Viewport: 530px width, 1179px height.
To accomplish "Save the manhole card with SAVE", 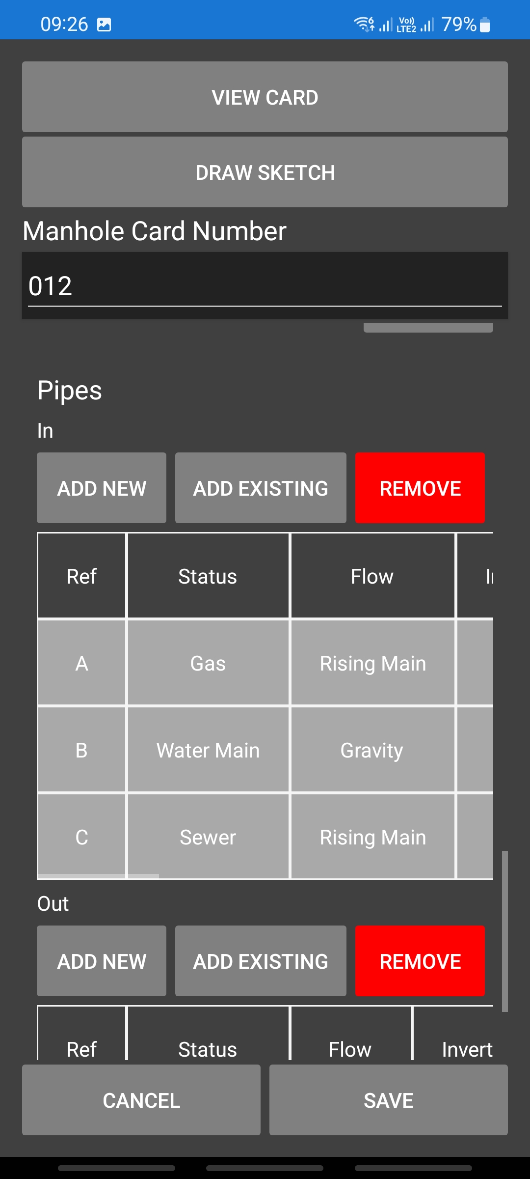I will point(389,1100).
